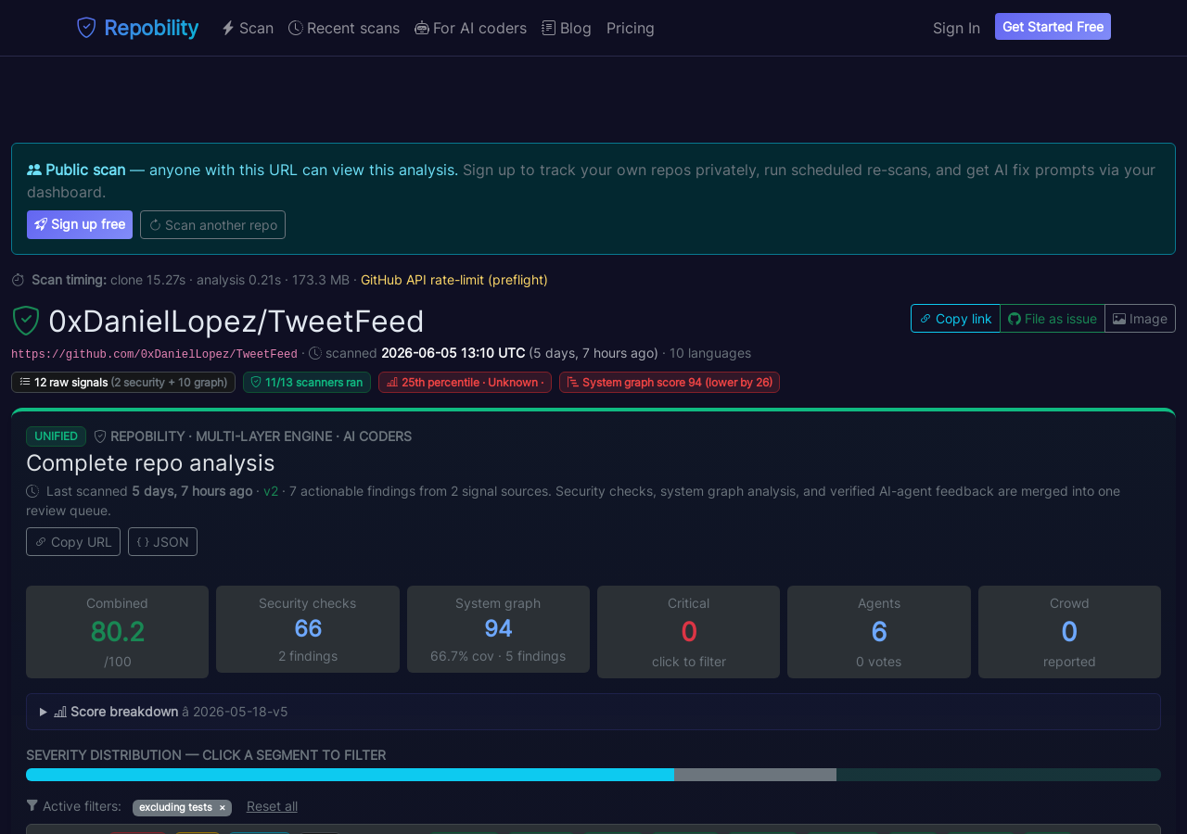The height and width of the screenshot is (834, 1187).
Task: Click the Sign up free button
Action: click(x=80, y=224)
